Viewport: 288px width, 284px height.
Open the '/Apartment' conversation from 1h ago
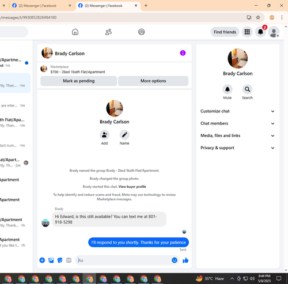pyautogui.click(x=15, y=222)
